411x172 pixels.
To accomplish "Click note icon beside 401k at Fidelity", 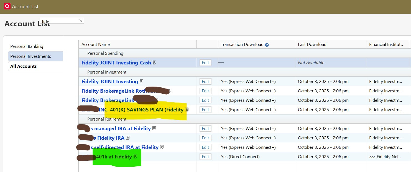I will 135,157.
